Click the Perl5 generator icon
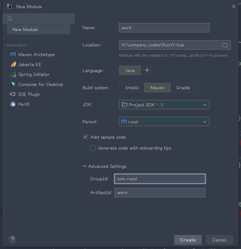This screenshot has height=249, width=241. tap(13, 104)
